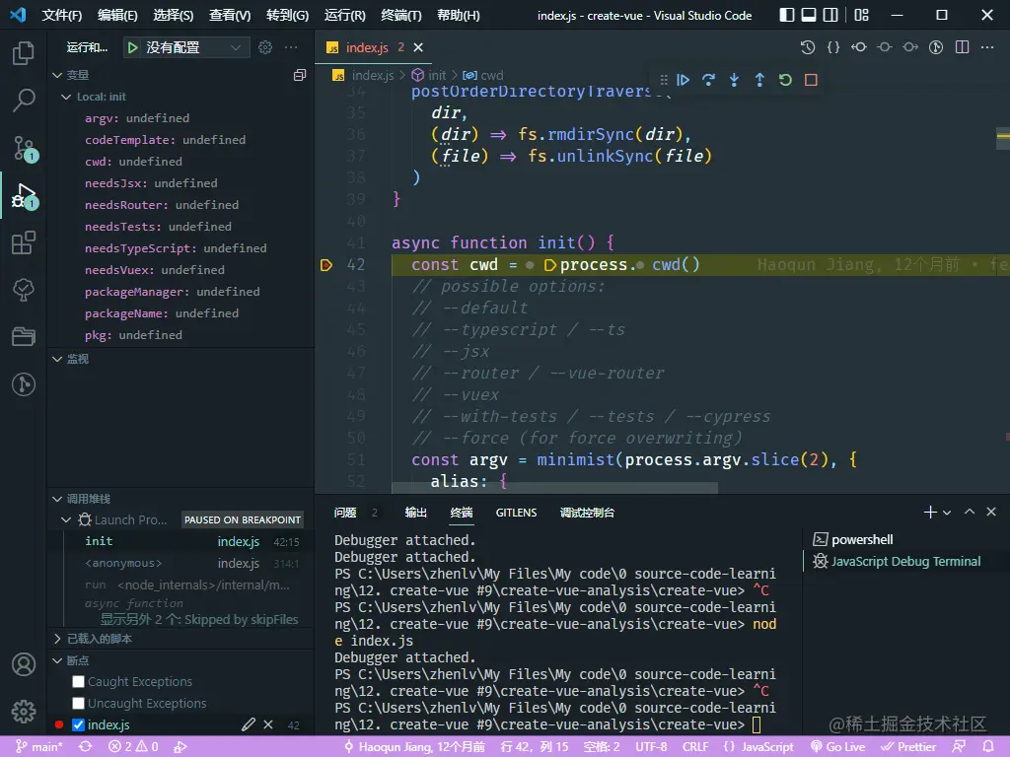
Task: Close the index.js editor tab
Action: 418,47
